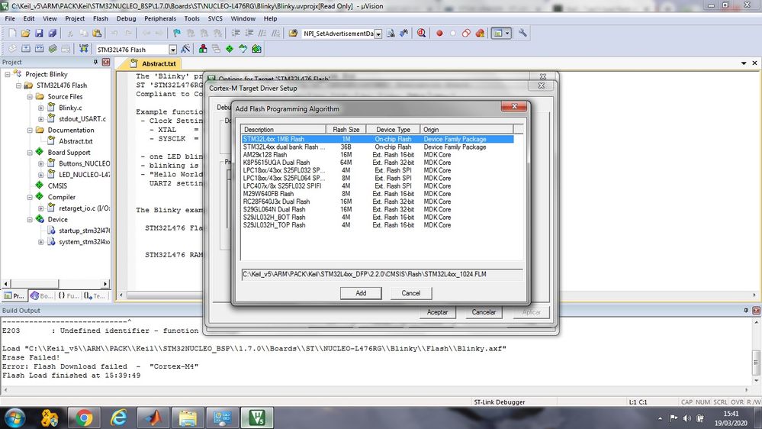Select the AM29x128 Flash algorithm row
The image size is (762, 429).
[x=378, y=155]
